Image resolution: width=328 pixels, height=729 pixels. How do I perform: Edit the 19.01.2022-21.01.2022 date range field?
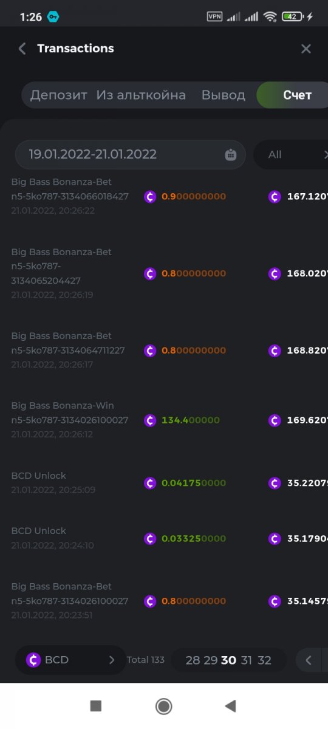pyautogui.click(x=130, y=154)
